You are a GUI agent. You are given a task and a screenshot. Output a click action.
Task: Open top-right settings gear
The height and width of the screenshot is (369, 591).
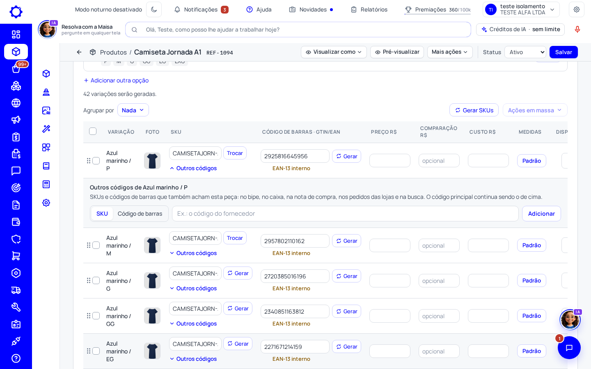pos(577,9)
